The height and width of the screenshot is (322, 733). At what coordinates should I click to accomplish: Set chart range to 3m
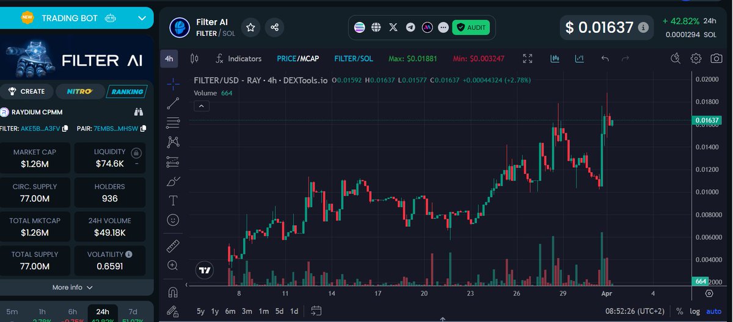(247, 311)
